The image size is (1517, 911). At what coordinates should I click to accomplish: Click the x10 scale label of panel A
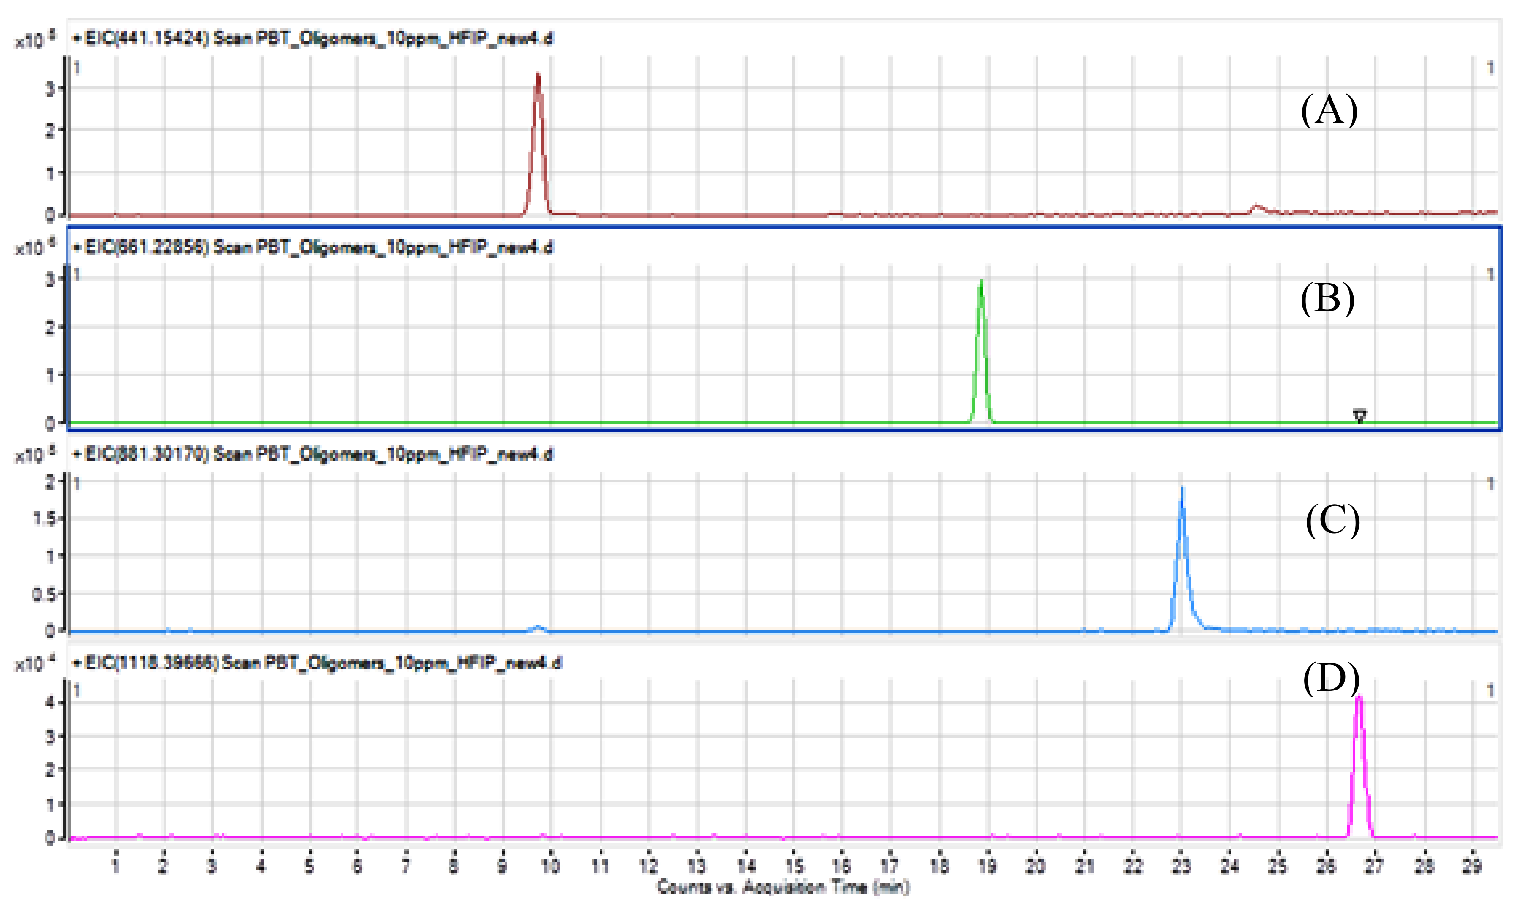pyautogui.click(x=36, y=40)
